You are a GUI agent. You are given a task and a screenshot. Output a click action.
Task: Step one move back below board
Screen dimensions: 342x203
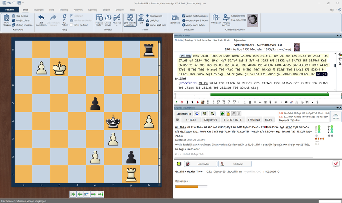point(80,194)
